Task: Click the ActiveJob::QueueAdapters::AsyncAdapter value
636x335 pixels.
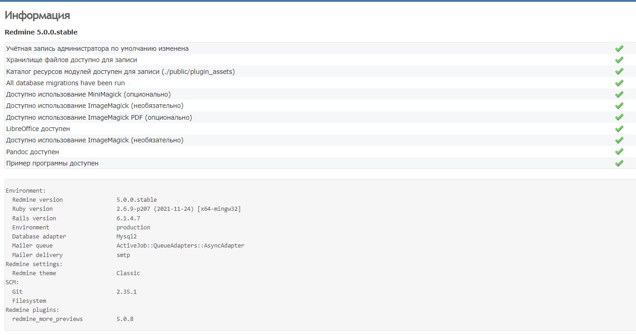Action: click(x=180, y=246)
